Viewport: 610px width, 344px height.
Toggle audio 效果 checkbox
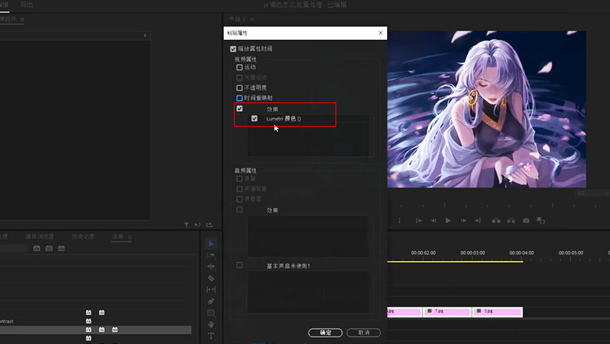239,210
